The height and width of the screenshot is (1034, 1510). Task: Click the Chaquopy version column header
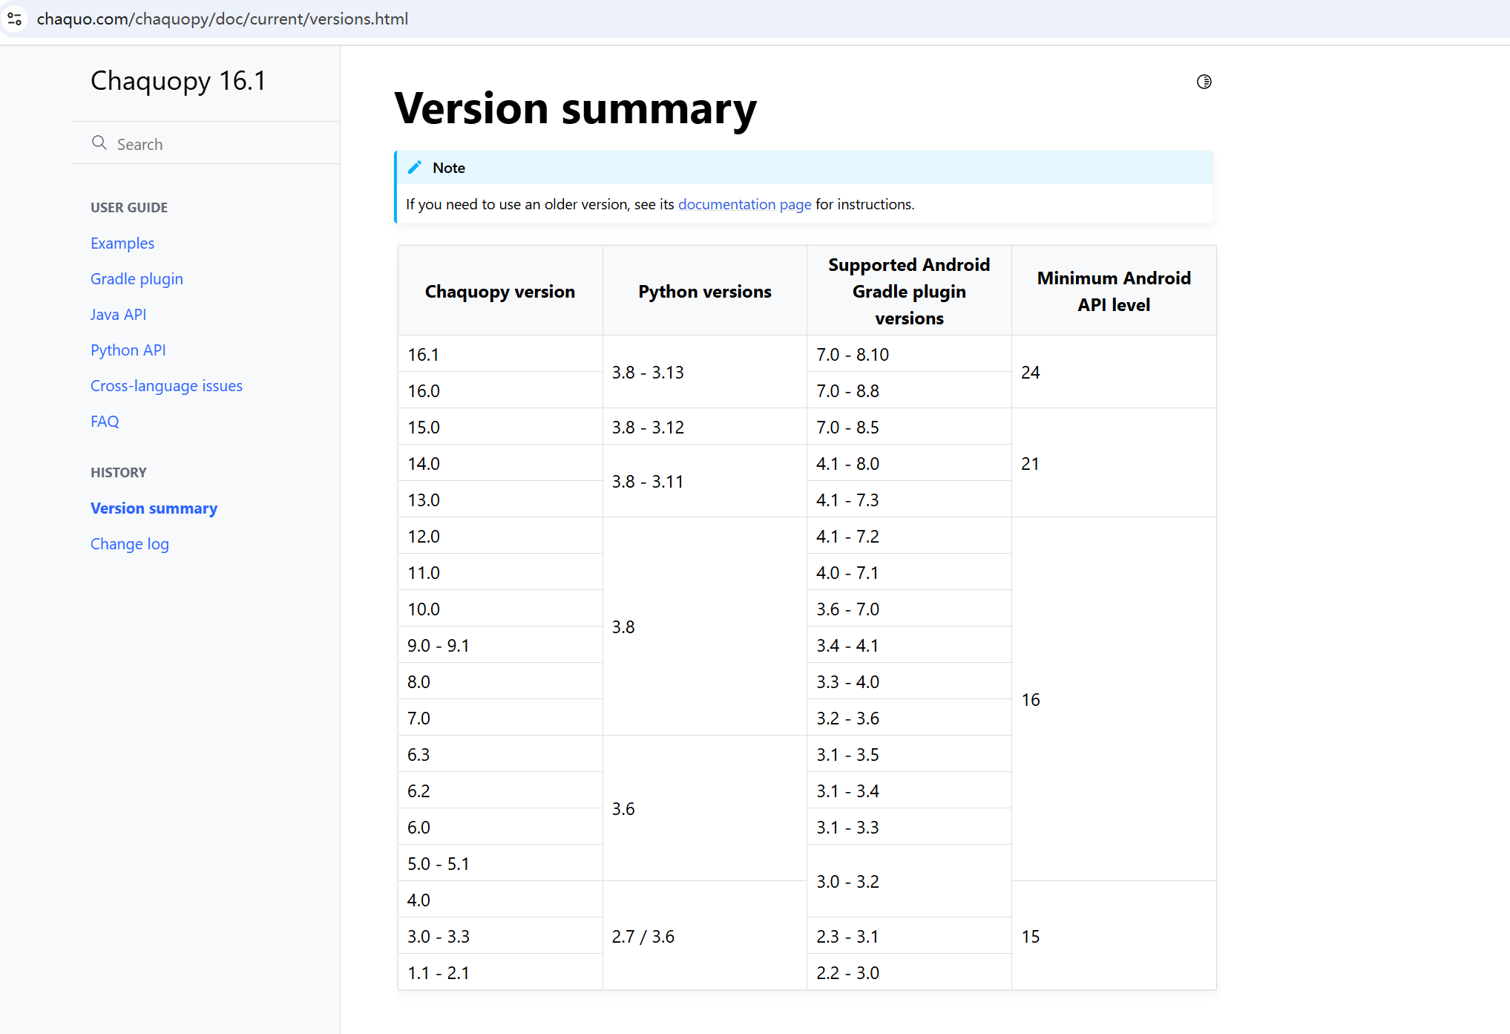499,291
